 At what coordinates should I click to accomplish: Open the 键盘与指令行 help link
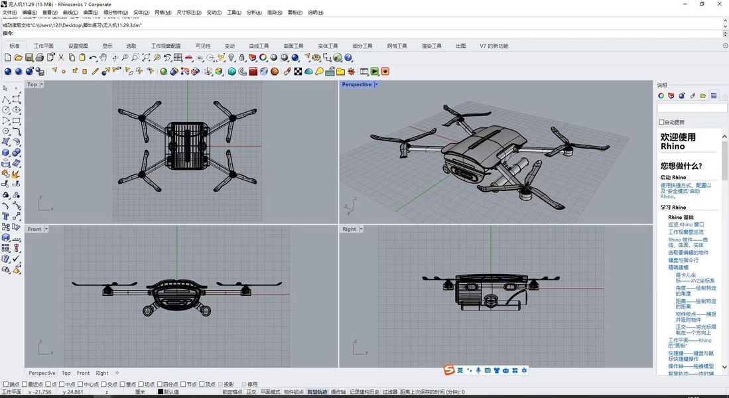(x=683, y=260)
